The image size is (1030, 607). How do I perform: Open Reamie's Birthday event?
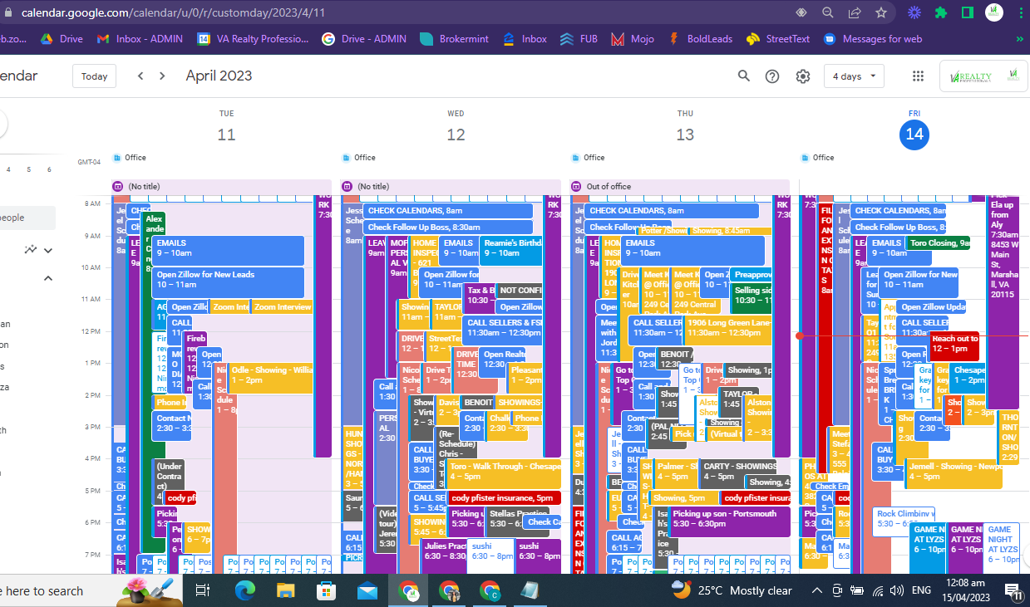coord(511,251)
